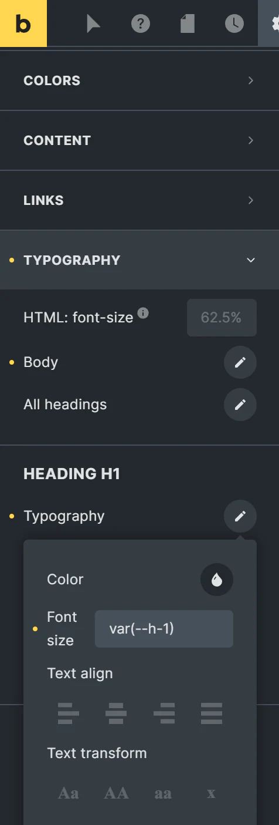Set text align to left
Viewport: 279px width, 825px height.
click(x=69, y=713)
